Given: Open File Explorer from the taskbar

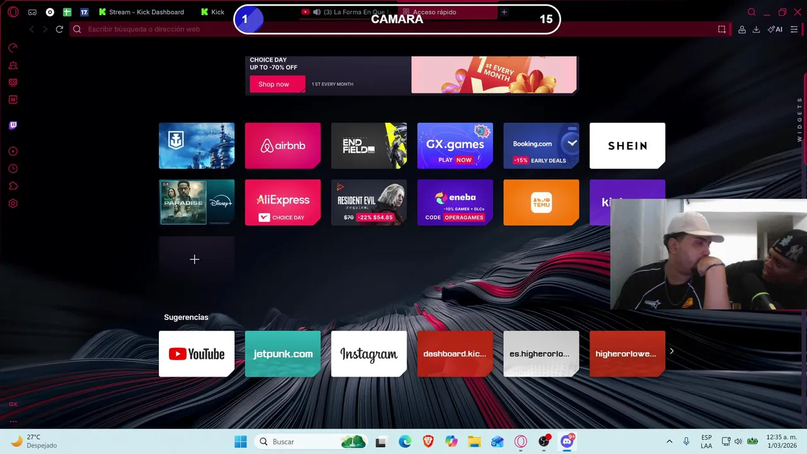Looking at the screenshot, I should pyautogui.click(x=474, y=441).
